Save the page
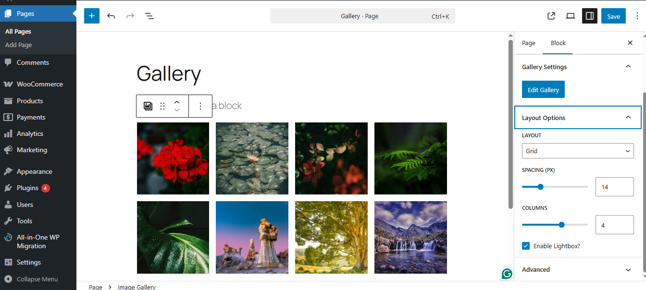The image size is (646, 290). pyautogui.click(x=613, y=16)
